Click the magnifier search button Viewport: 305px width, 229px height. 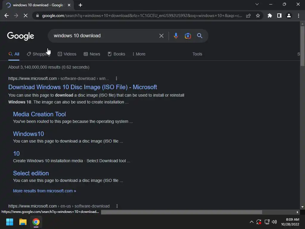click(x=200, y=36)
